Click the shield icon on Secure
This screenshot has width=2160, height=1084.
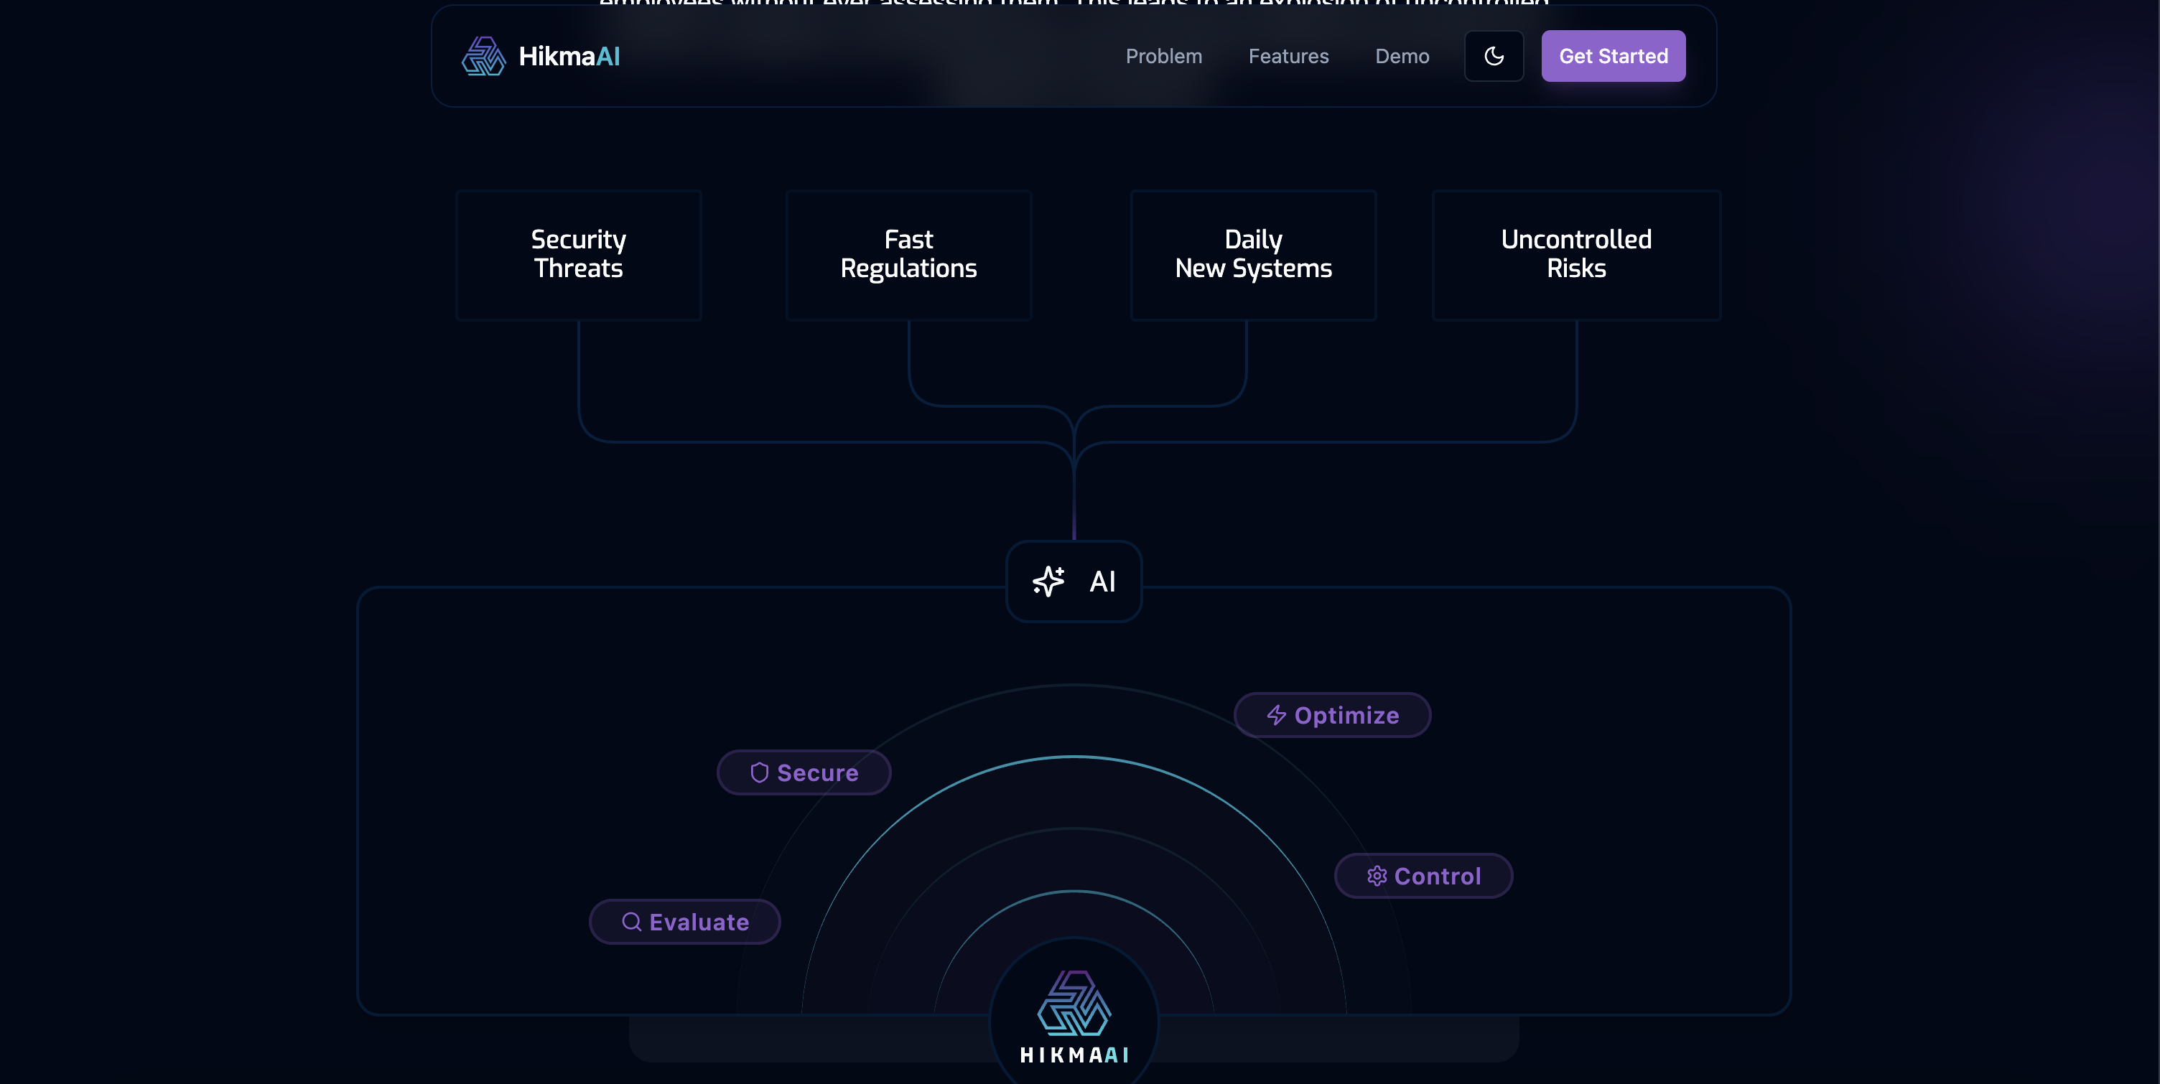759,772
